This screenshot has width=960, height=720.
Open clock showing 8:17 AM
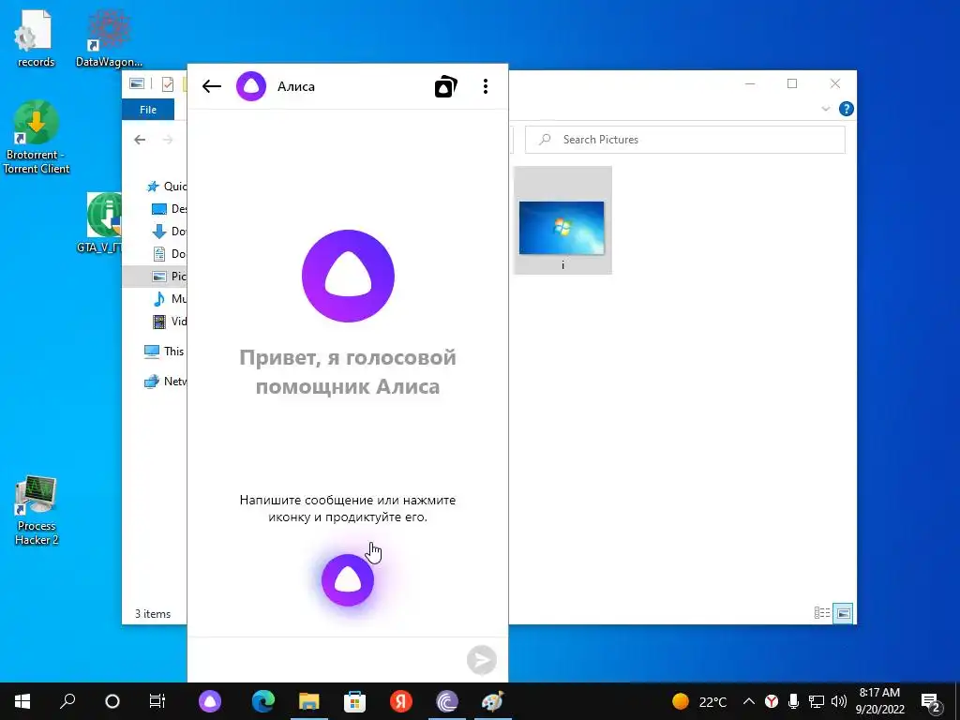pyautogui.click(x=879, y=701)
